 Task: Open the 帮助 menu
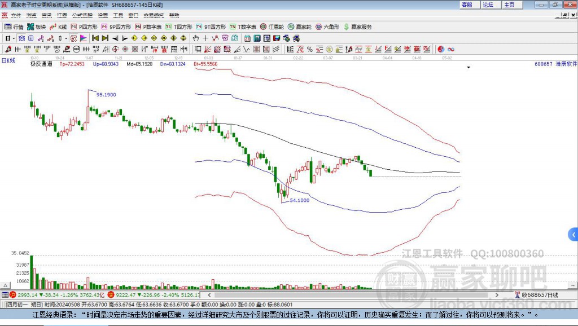(174, 15)
